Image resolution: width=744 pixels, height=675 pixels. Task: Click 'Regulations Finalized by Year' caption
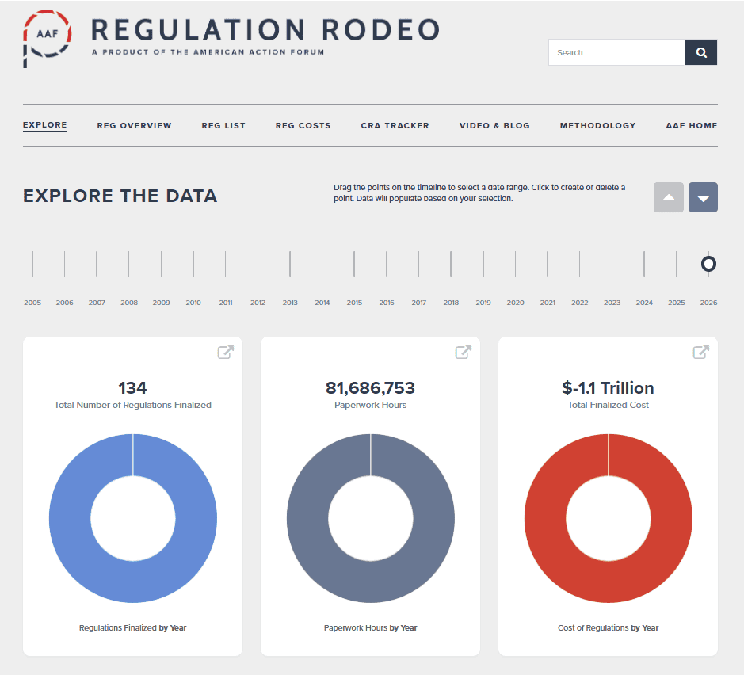click(132, 627)
